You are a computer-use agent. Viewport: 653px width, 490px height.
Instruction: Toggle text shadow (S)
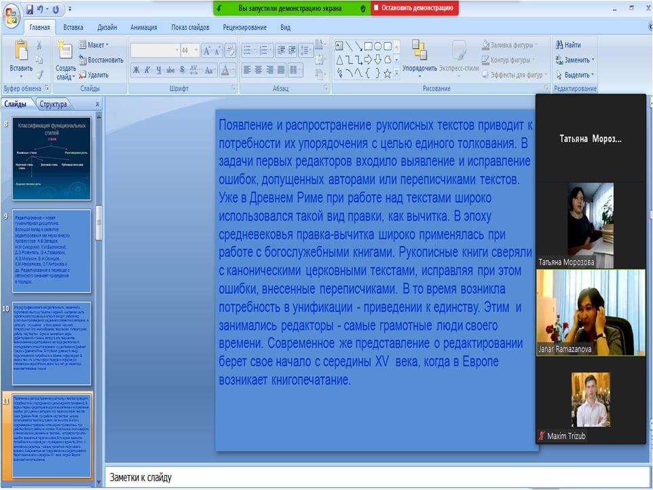(182, 70)
